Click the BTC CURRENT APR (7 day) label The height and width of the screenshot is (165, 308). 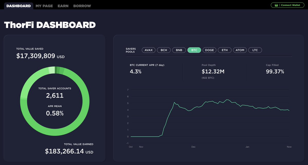click(147, 65)
